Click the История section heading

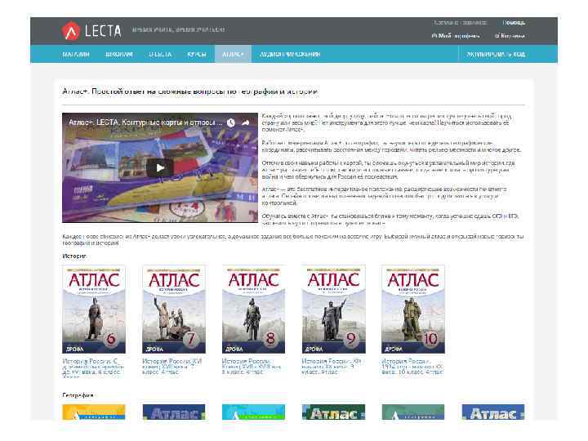74,256
